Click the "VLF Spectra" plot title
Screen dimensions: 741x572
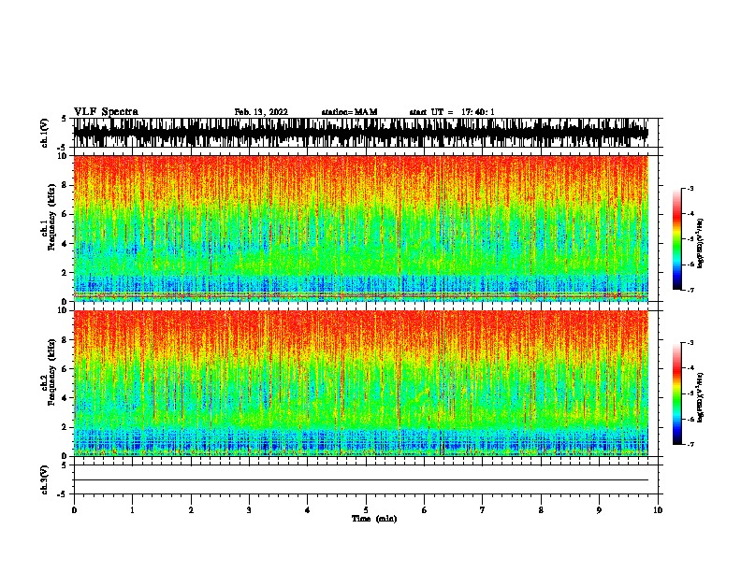tap(106, 112)
